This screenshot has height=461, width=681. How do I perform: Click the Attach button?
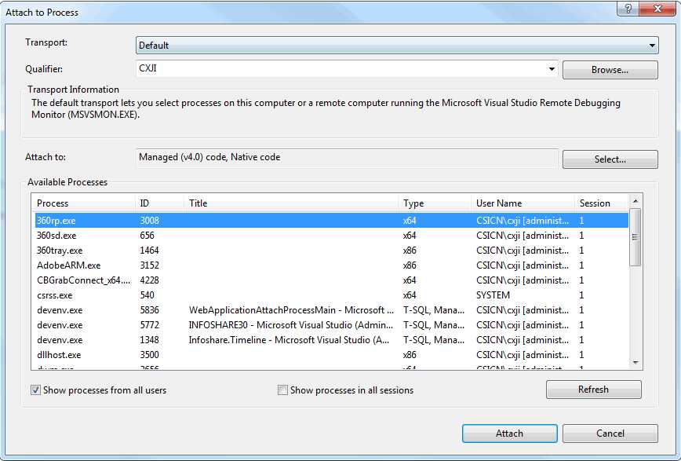click(509, 434)
